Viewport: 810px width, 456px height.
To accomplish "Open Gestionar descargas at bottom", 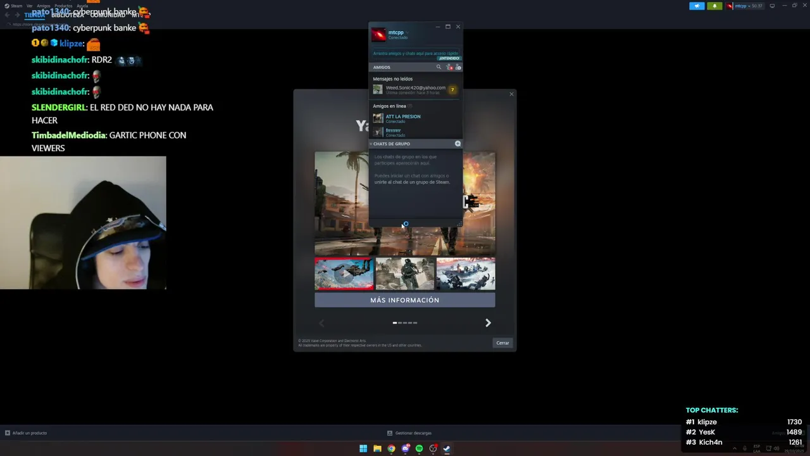I will (409, 433).
